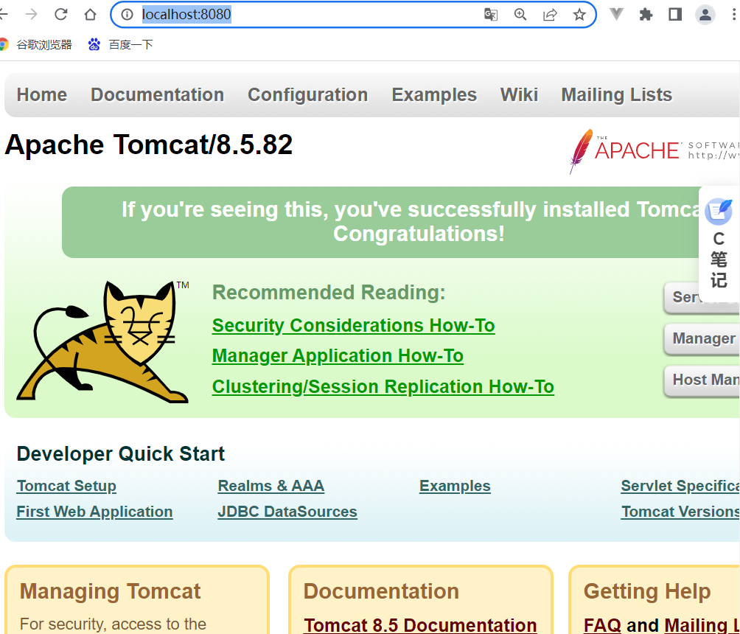Open the Examples link under Developer Quick Start
The image size is (740, 634).
pyautogui.click(x=455, y=486)
